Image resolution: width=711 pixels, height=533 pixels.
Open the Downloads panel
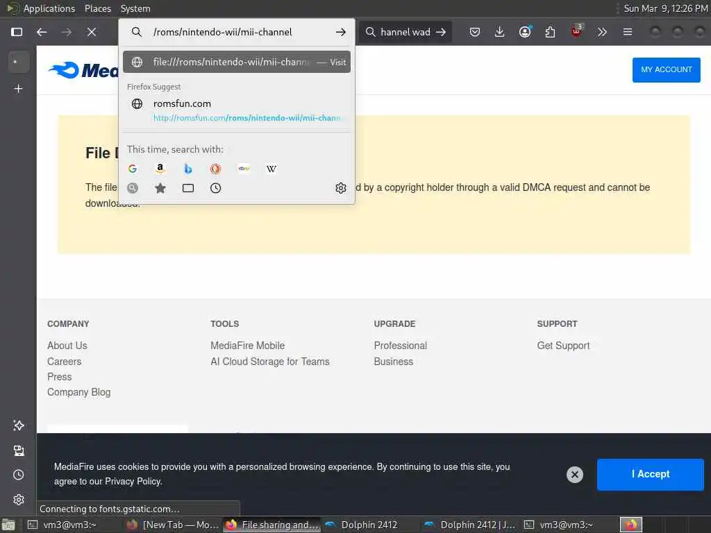[x=500, y=32]
